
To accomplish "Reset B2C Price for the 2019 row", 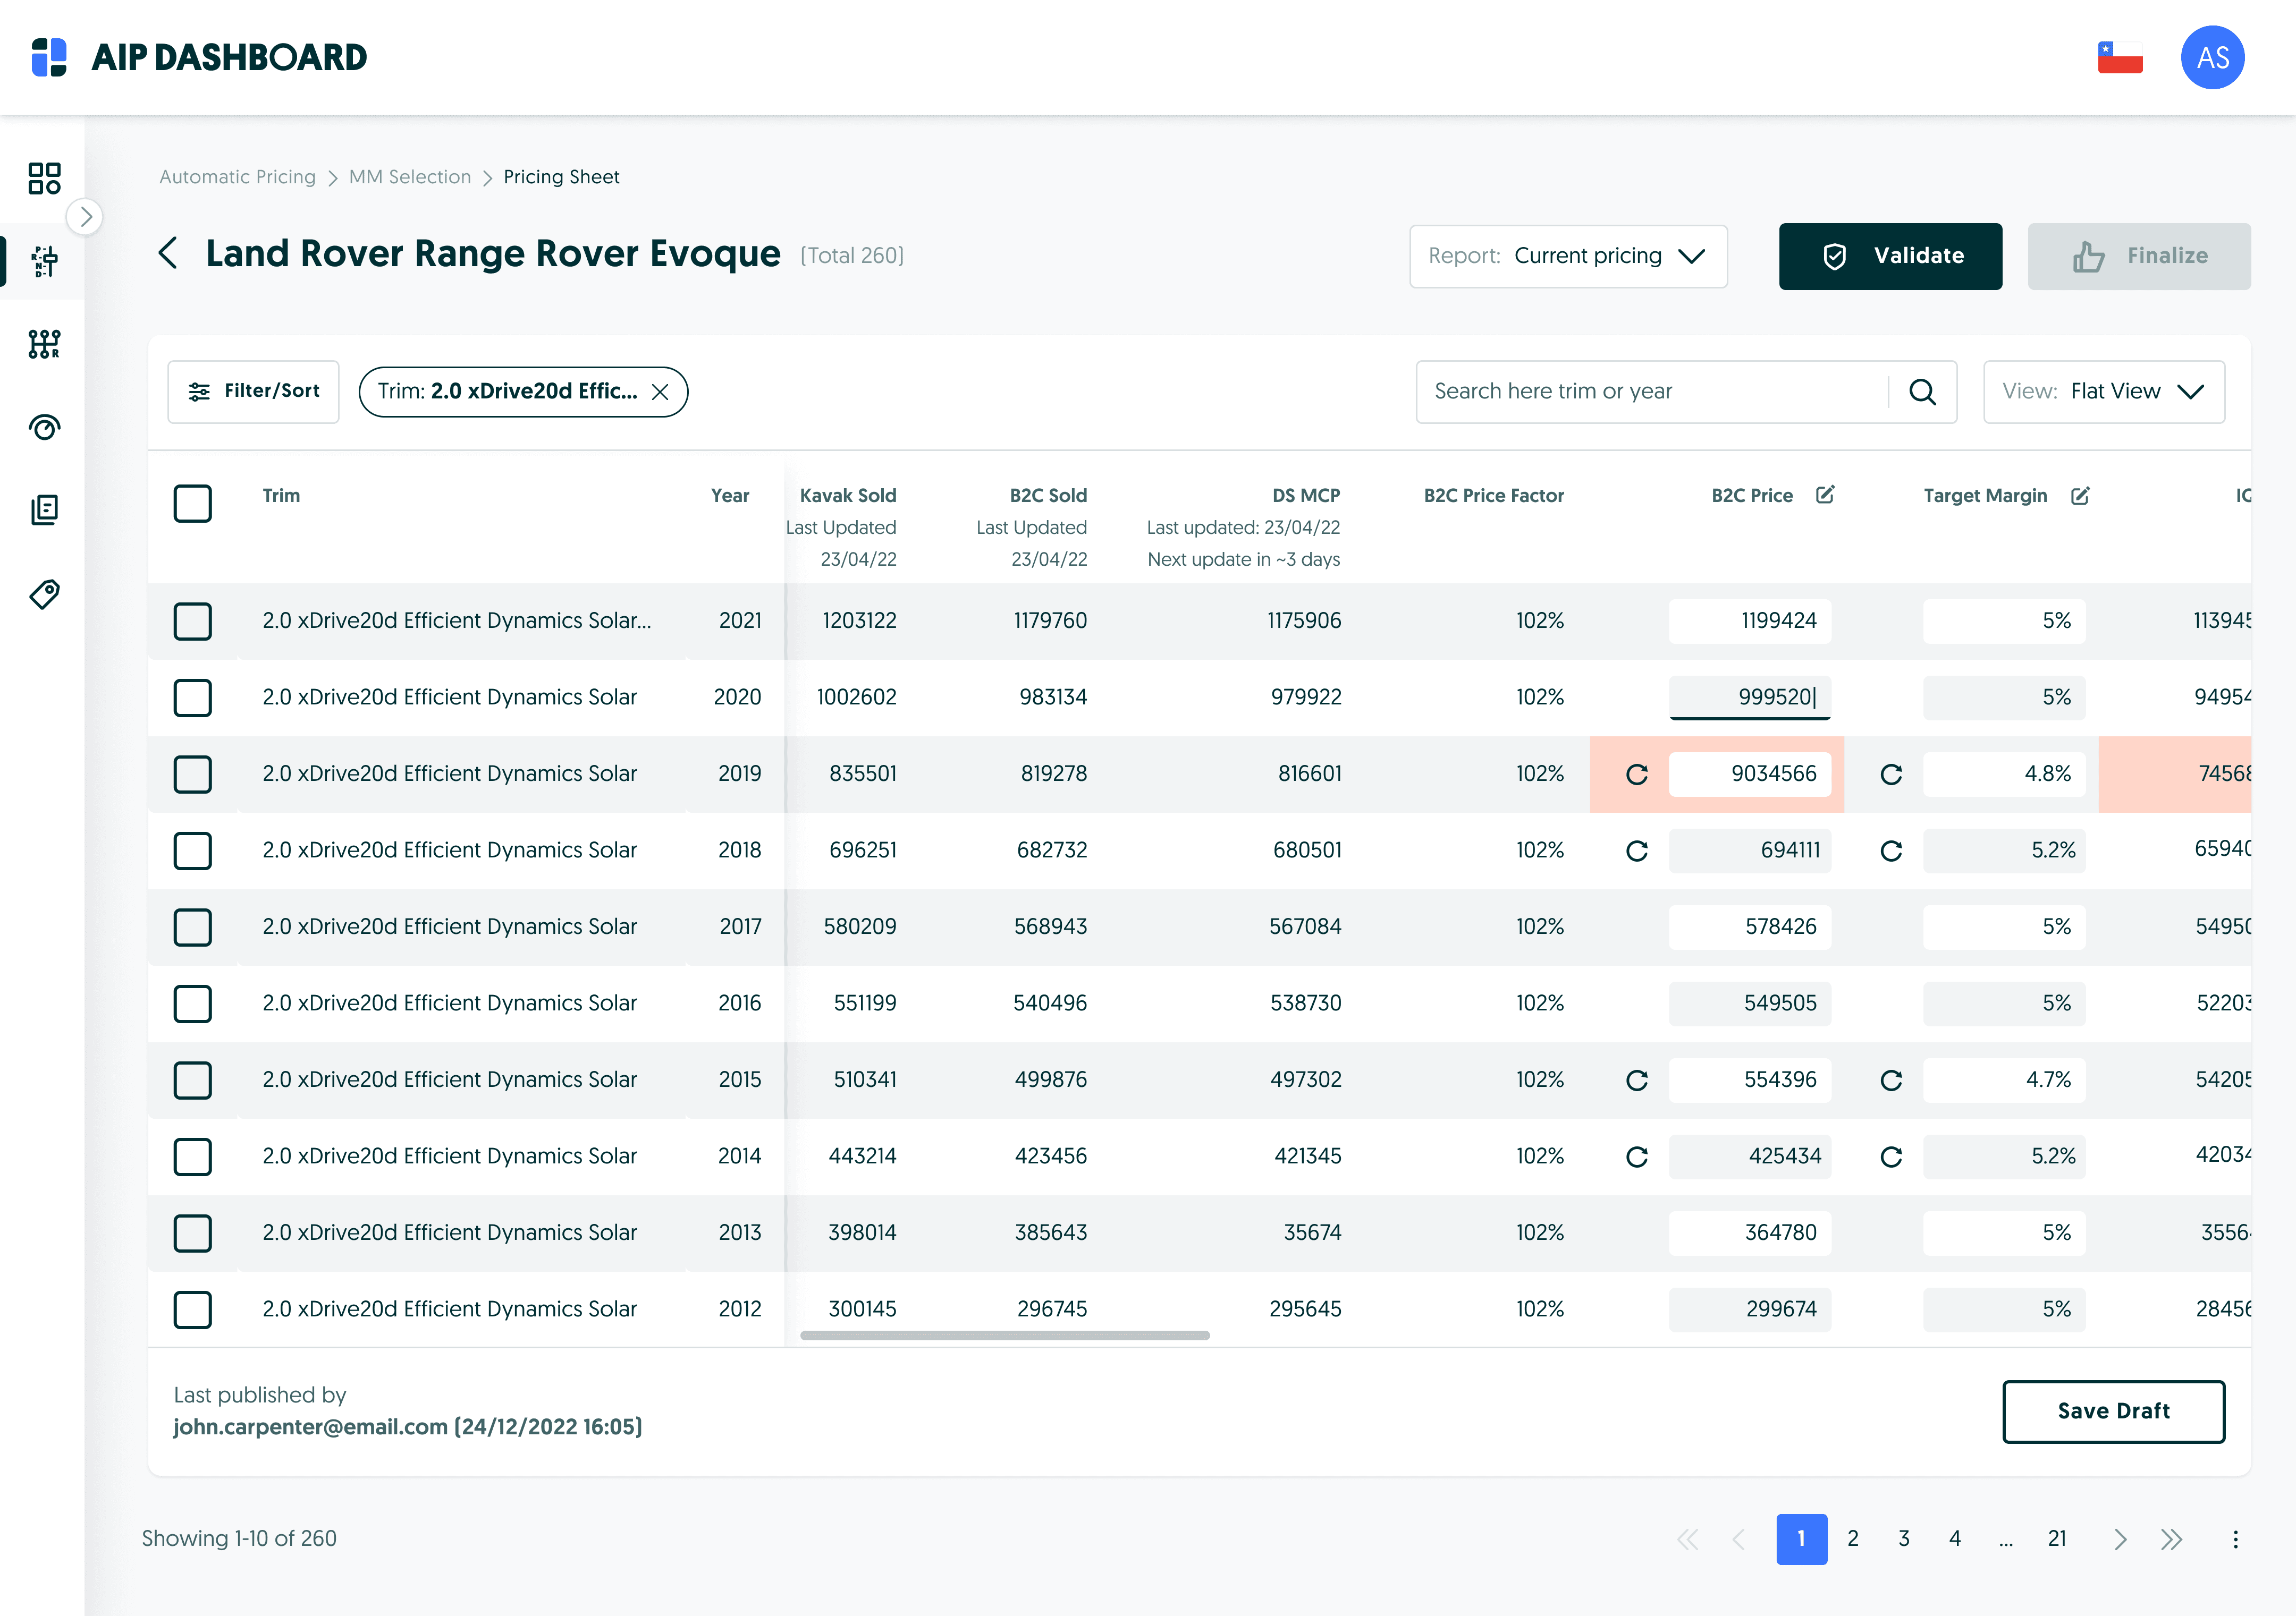I will (x=1637, y=775).
